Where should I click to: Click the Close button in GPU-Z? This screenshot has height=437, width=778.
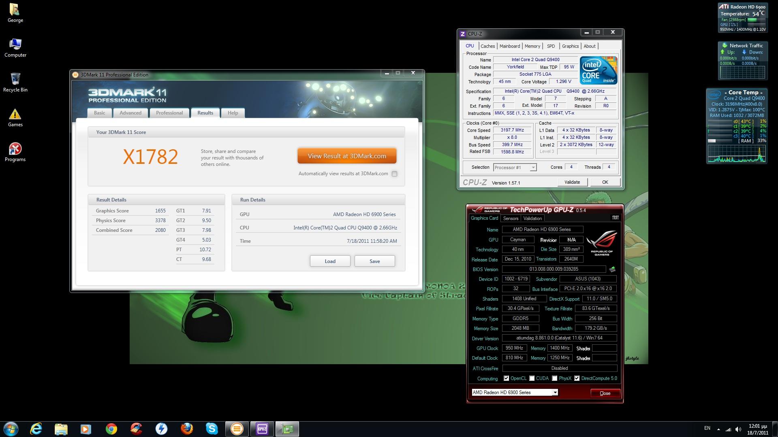(x=605, y=393)
